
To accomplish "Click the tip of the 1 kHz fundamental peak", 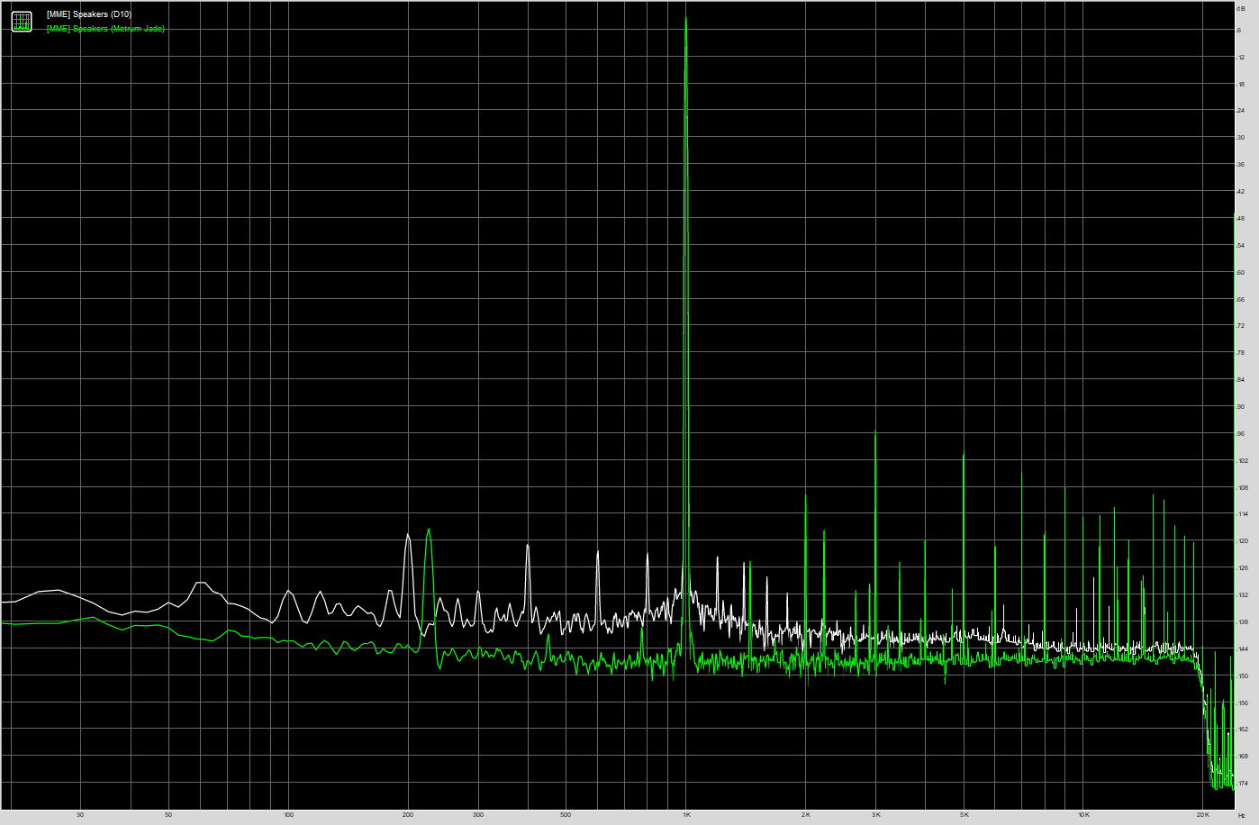I will [686, 19].
